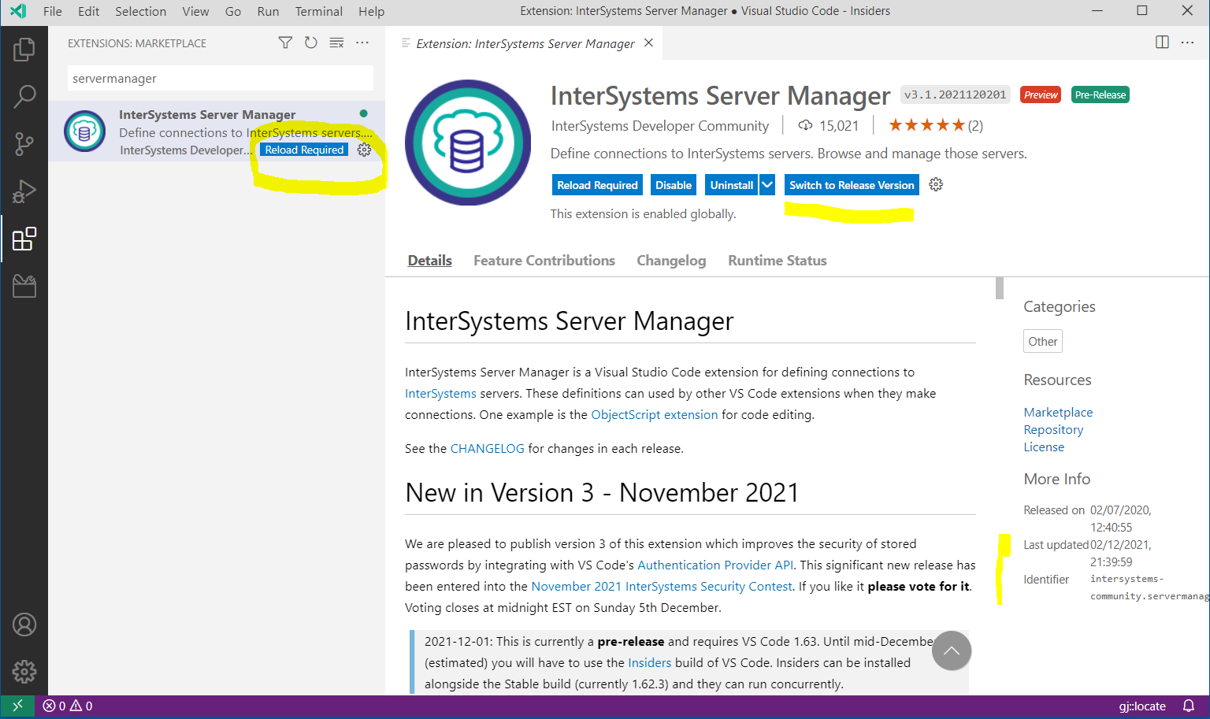Image resolution: width=1210 pixels, height=719 pixels.
Task: Open the Source Control view
Action: tap(24, 144)
